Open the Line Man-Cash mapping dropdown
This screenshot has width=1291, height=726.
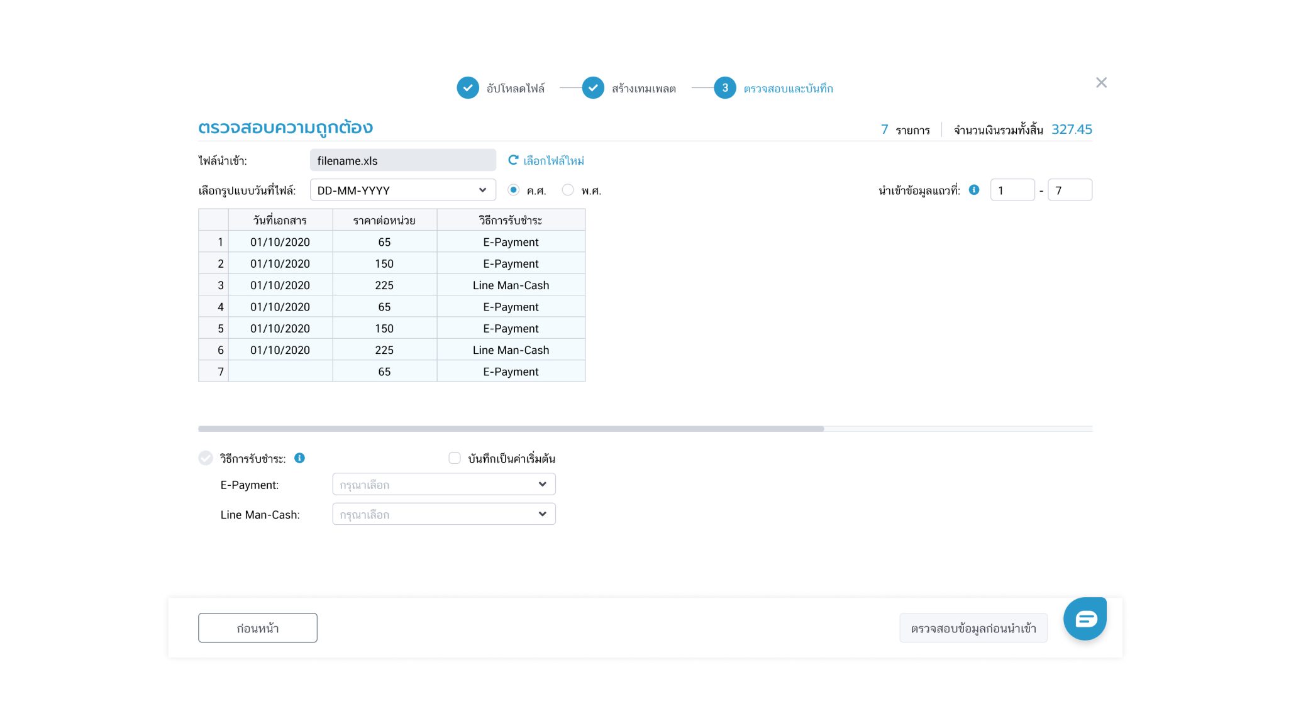(443, 514)
